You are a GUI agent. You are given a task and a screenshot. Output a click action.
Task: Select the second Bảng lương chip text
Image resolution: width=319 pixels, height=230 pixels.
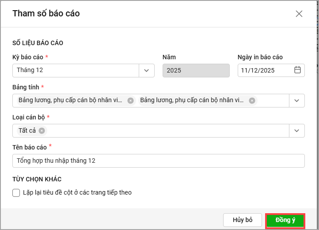pyautogui.click(x=192, y=100)
